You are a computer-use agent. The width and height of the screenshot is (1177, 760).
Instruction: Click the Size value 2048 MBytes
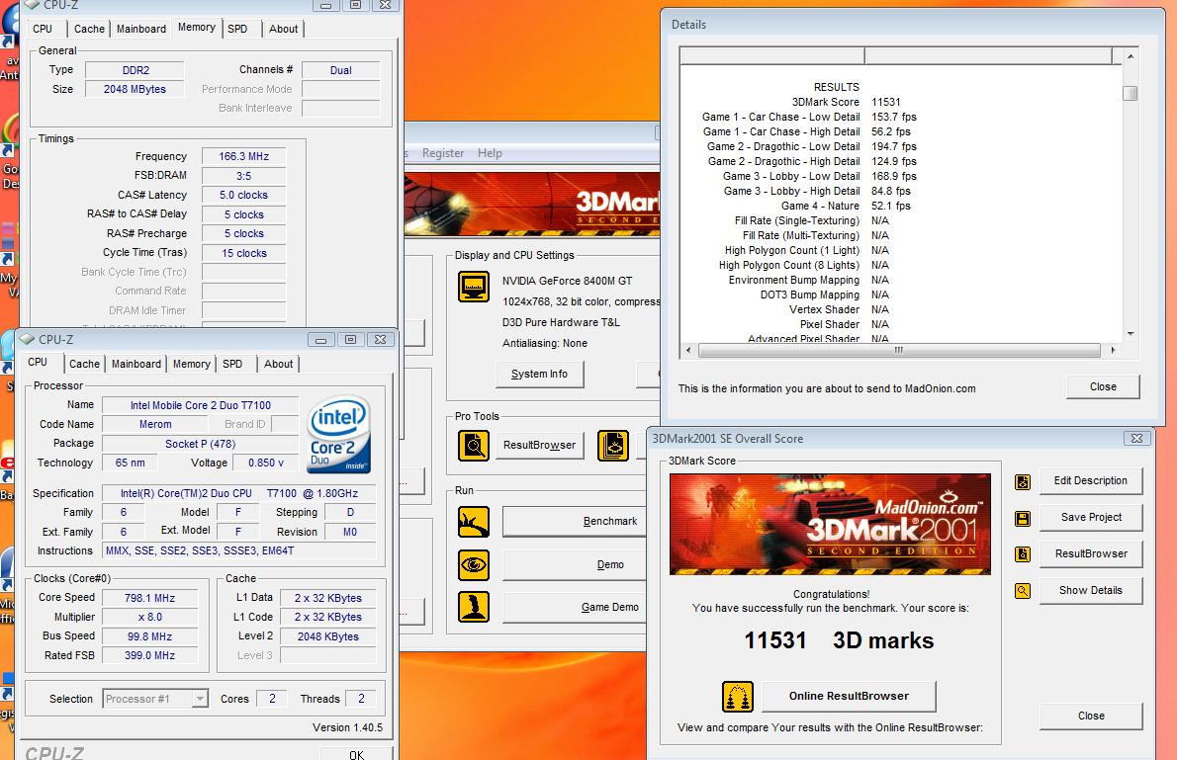coord(136,89)
